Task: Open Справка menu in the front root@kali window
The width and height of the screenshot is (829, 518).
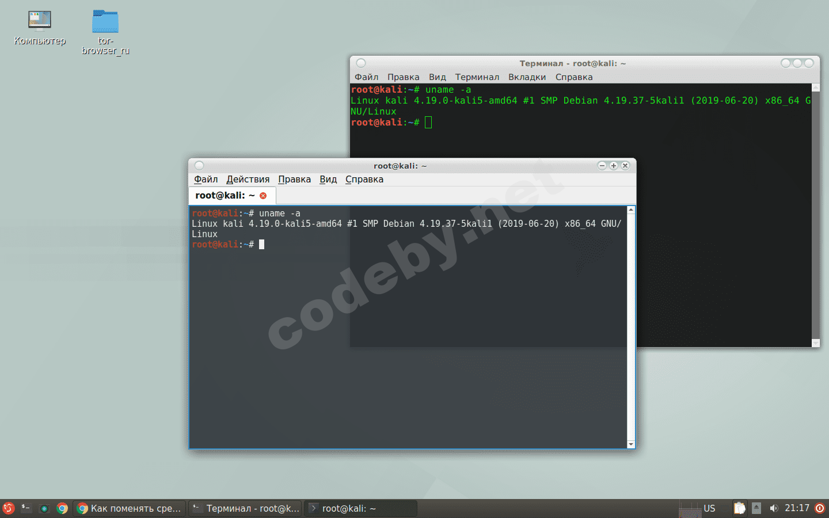Action: click(x=364, y=180)
